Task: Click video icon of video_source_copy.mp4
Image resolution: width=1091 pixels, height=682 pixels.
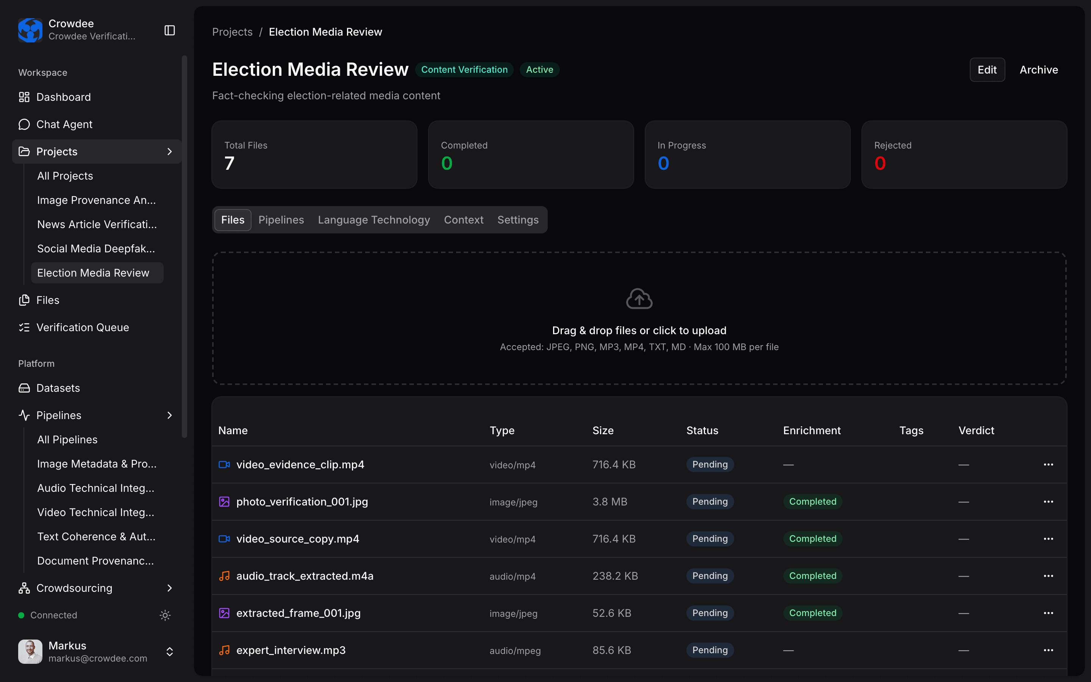Action: coord(224,538)
